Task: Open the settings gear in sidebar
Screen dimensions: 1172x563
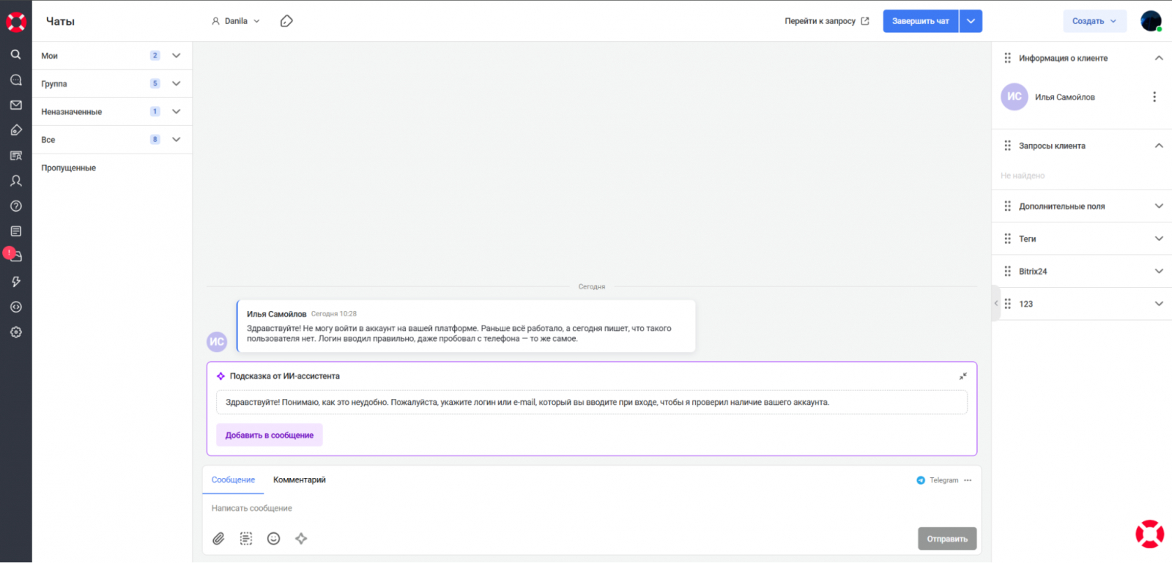Action: [15, 332]
